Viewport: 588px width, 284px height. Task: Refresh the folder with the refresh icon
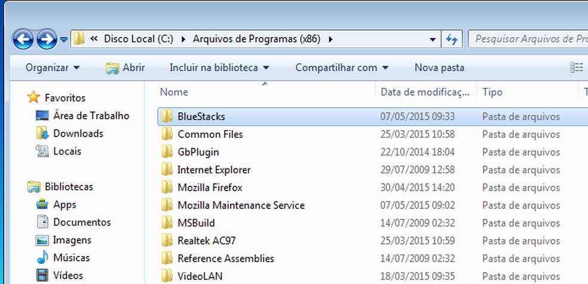click(452, 39)
